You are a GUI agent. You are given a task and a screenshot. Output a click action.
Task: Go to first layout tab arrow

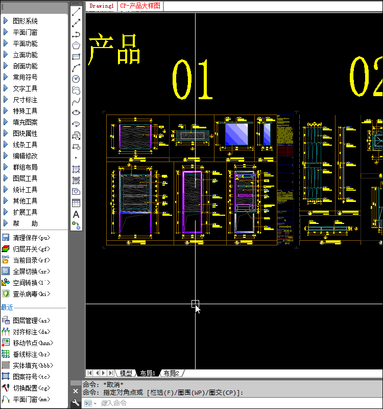click(89, 373)
